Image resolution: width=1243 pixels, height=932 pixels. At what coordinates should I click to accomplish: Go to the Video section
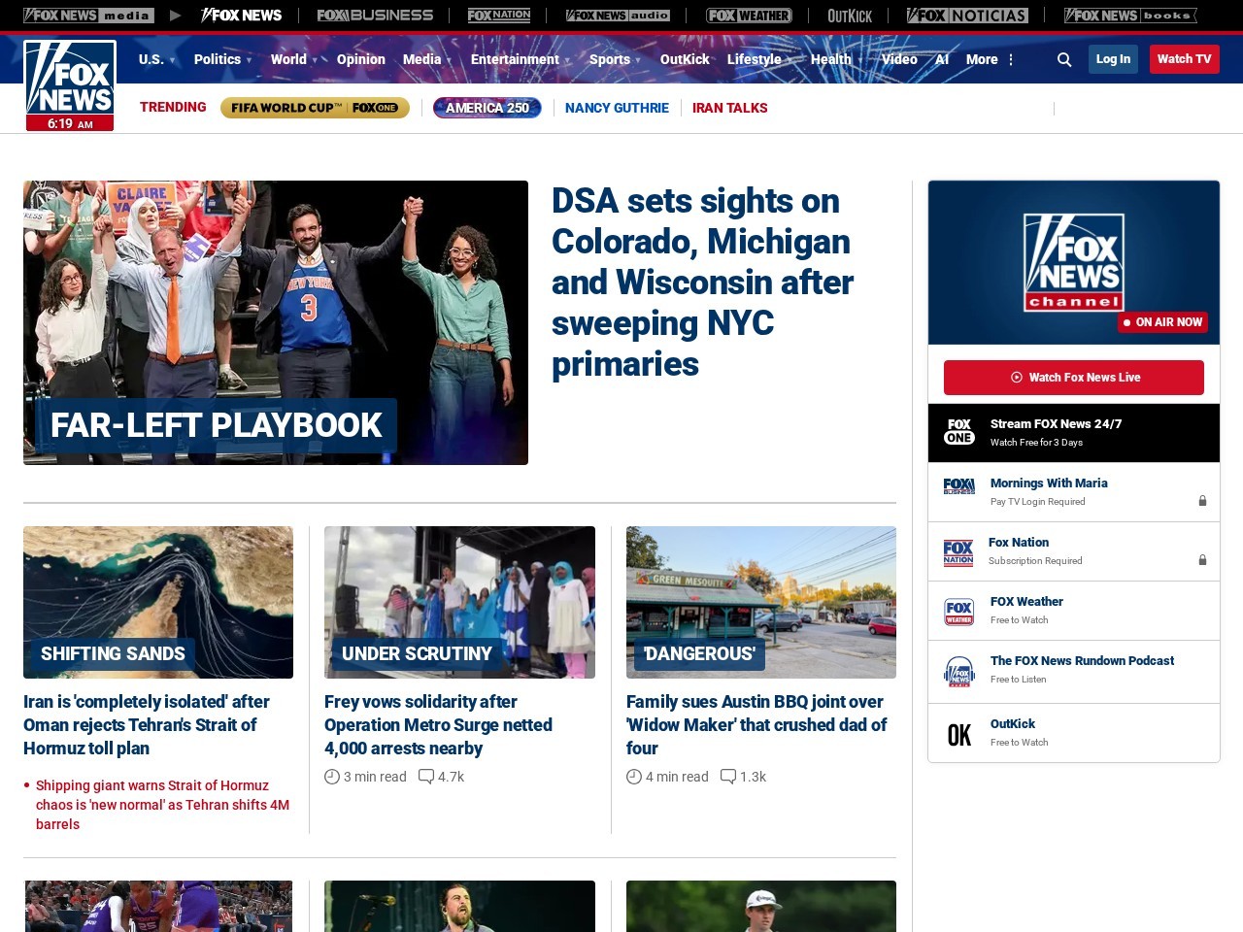pyautogui.click(x=899, y=59)
